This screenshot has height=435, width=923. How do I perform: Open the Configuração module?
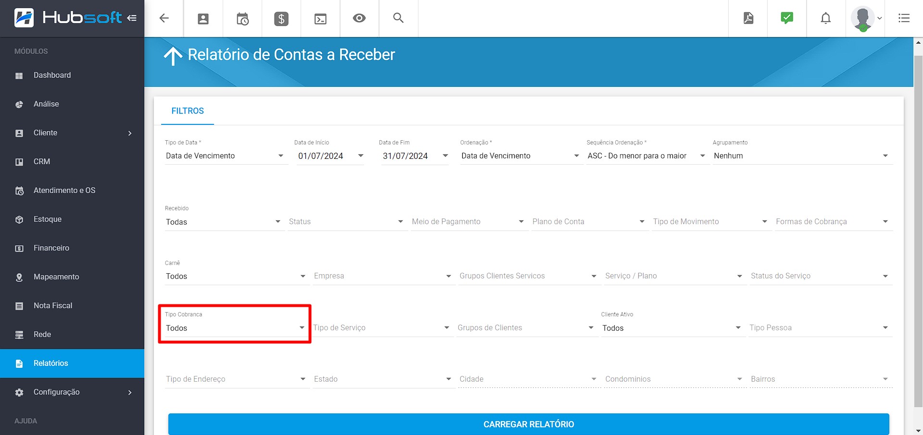tap(72, 392)
